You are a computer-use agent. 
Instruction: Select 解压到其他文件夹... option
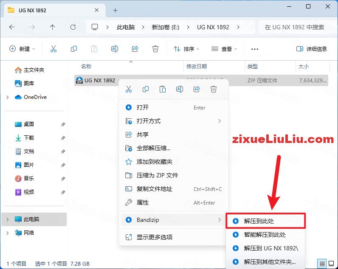coord(265,262)
